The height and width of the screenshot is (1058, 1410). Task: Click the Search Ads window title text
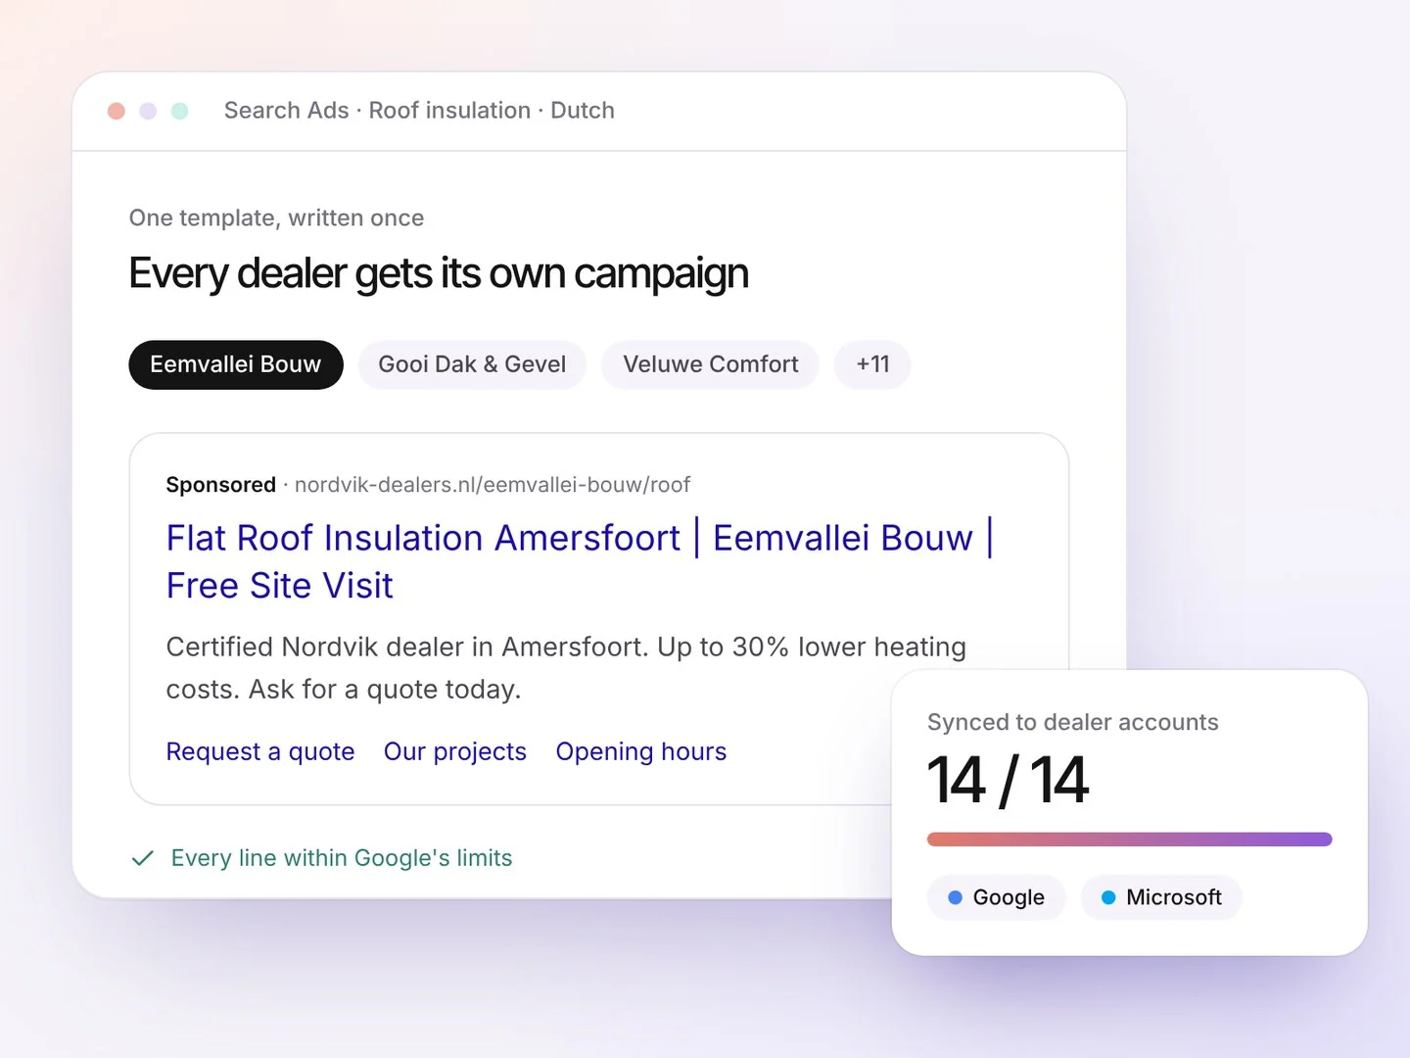tap(419, 111)
